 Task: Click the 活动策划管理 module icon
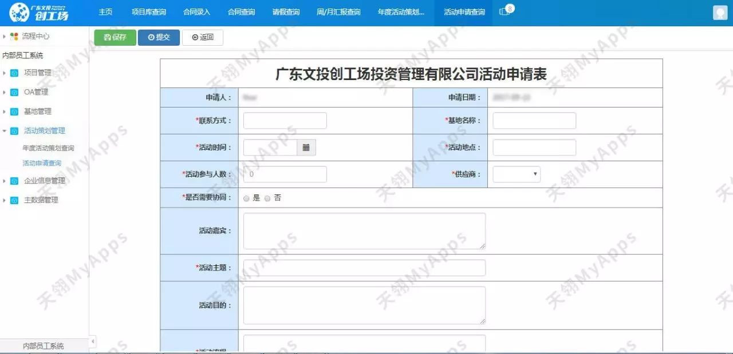(x=14, y=131)
